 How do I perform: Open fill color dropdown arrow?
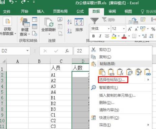click(119, 36)
